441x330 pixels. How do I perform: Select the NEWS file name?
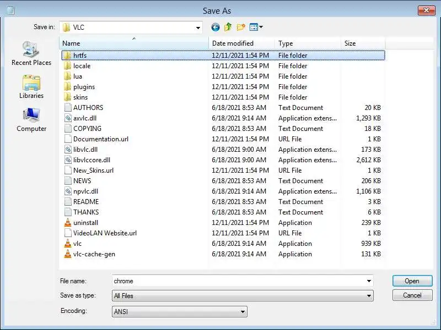tap(82, 181)
